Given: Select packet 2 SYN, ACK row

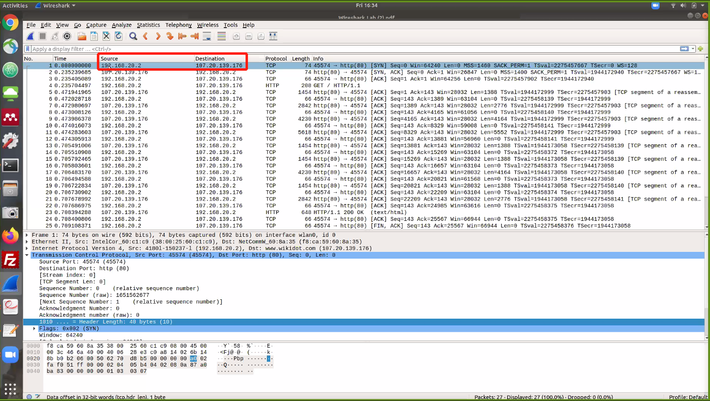Looking at the screenshot, I should click(x=364, y=72).
